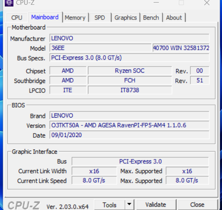The width and height of the screenshot is (222, 210).
Task: Click the Model 36EE field
Action: (x=100, y=48)
